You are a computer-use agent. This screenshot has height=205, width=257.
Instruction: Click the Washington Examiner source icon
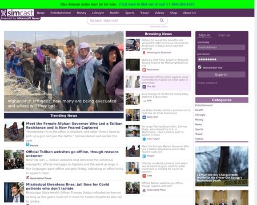click(144, 52)
